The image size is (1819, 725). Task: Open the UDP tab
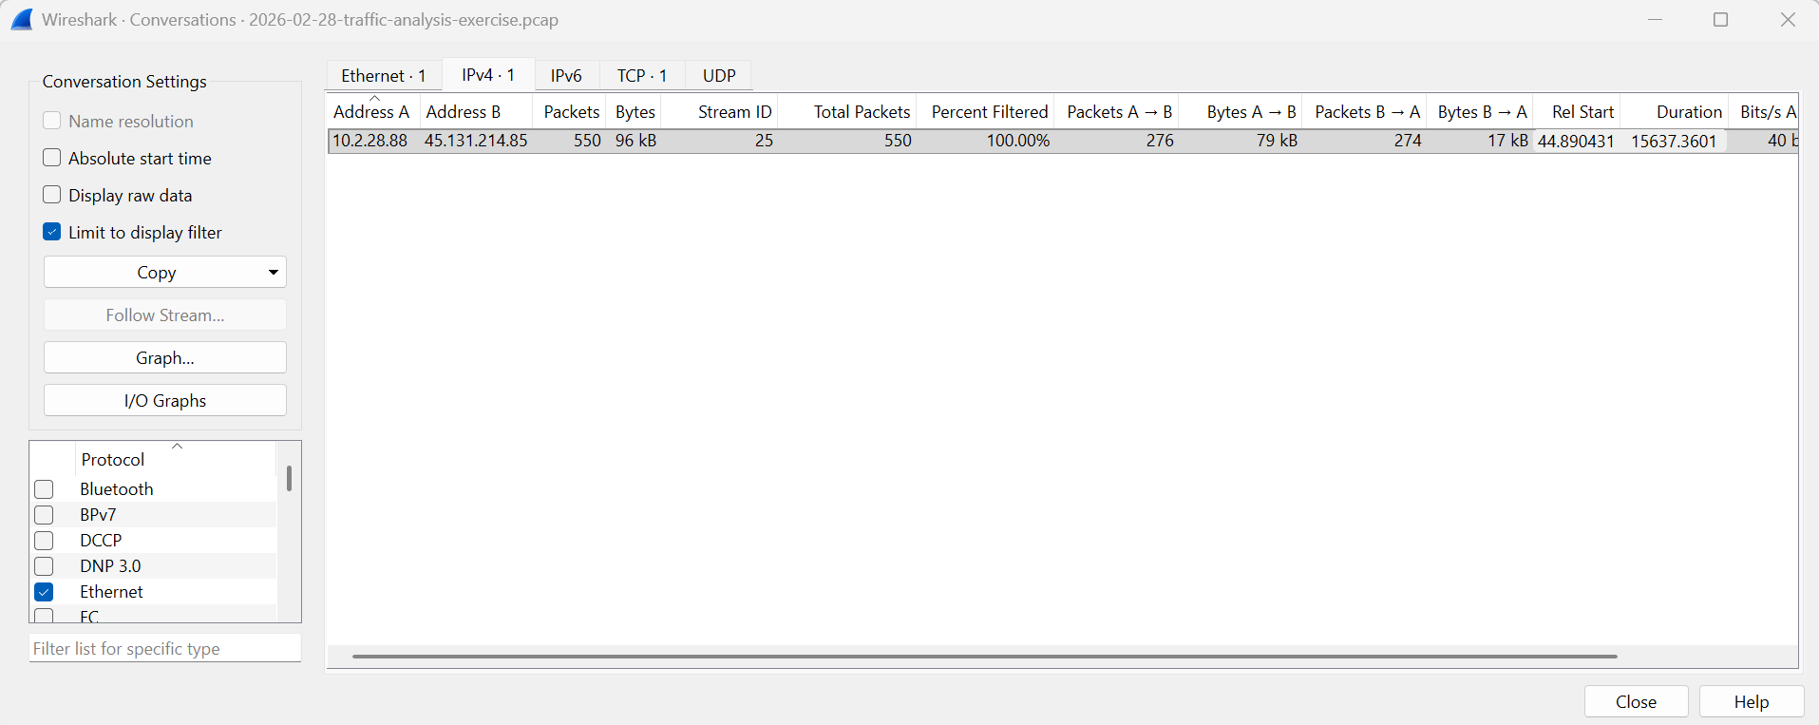pos(719,75)
